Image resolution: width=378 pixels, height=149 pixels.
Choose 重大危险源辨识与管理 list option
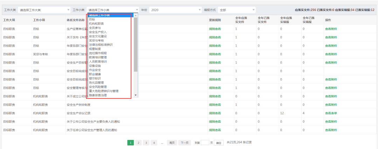[104, 91]
